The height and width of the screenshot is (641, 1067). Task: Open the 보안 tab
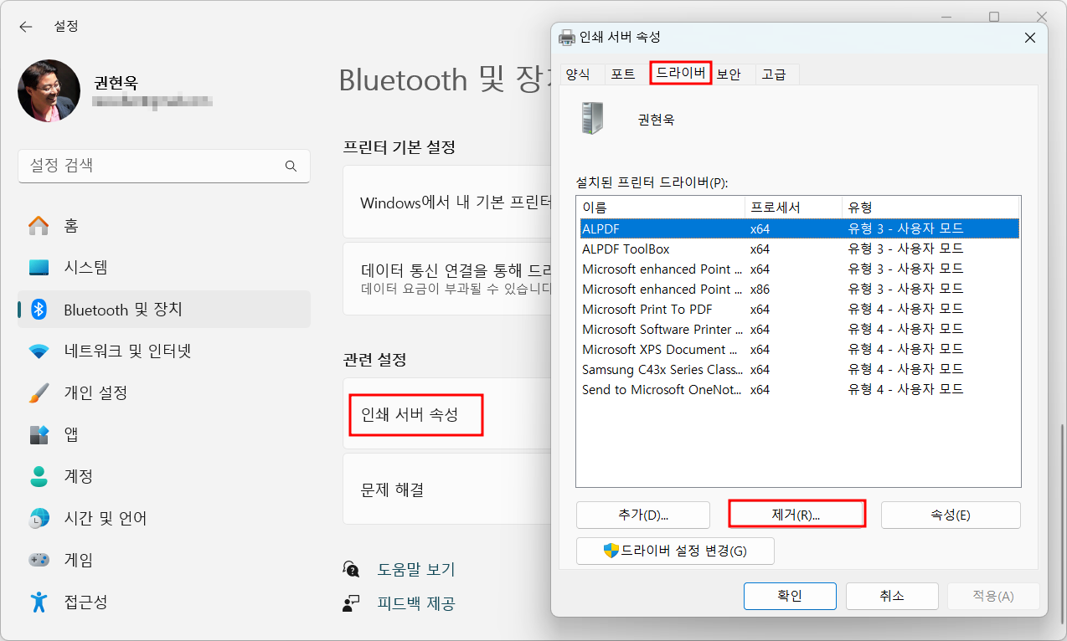pyautogui.click(x=729, y=74)
